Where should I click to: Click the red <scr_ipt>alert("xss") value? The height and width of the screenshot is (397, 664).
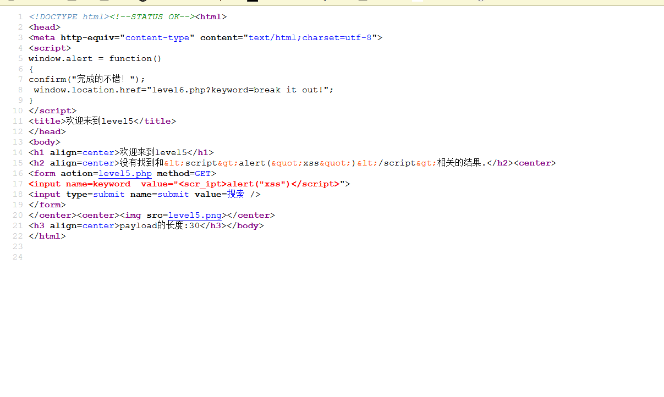[234, 184]
